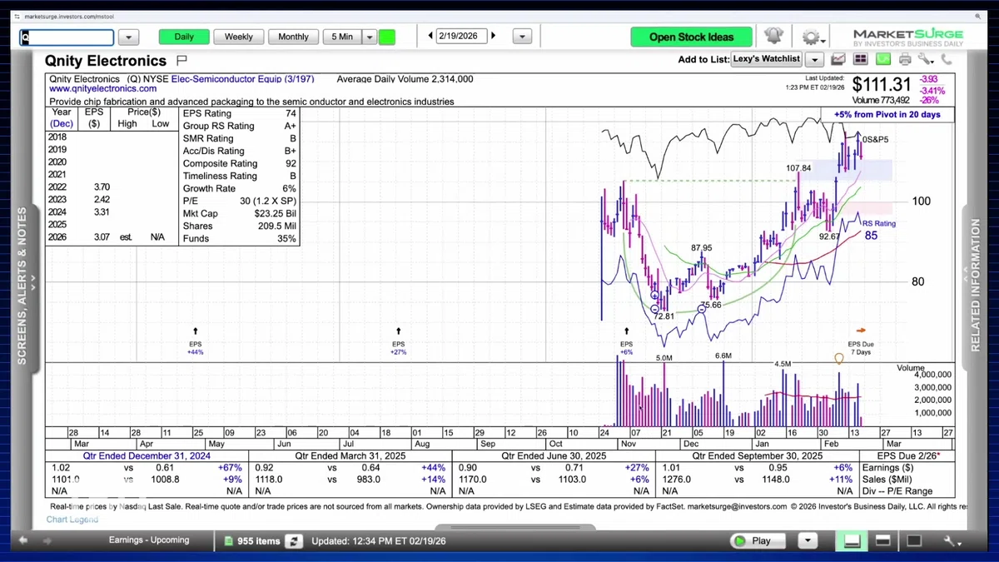Go to previous date with left arrow
The height and width of the screenshot is (562, 999).
coord(430,37)
